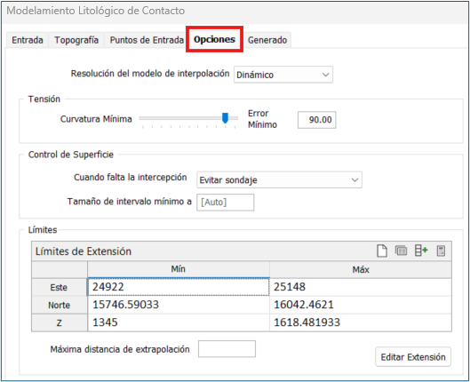Click the new blank document icon in Límites de Extensión
The width and height of the screenshot is (470, 382).
[x=381, y=251]
